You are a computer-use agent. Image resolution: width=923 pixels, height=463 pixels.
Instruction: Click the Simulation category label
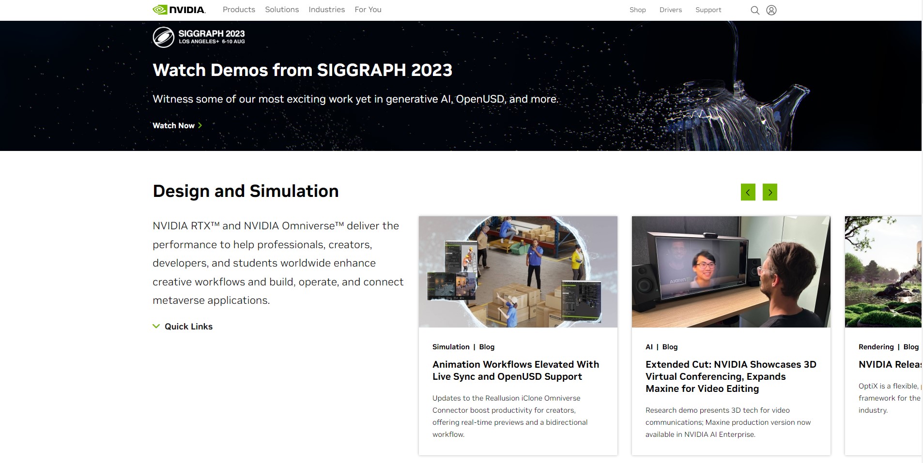[451, 347]
